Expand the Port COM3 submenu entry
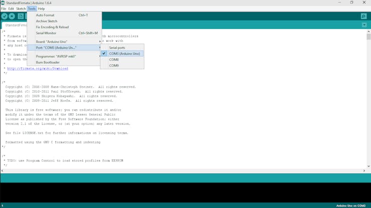Viewport: 371px width, 208px height. click(64, 48)
